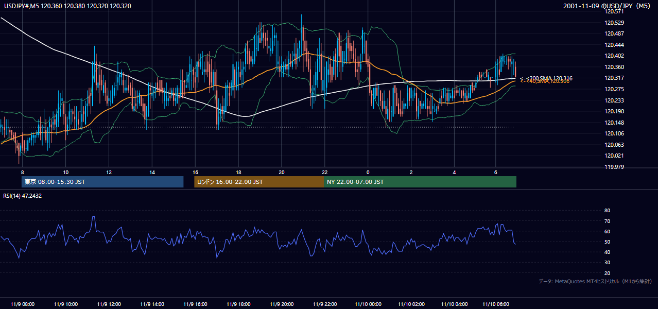The width and height of the screenshot is (658, 309).
Task: Click the 11/9 22:00 time label
Action: pos(324,304)
